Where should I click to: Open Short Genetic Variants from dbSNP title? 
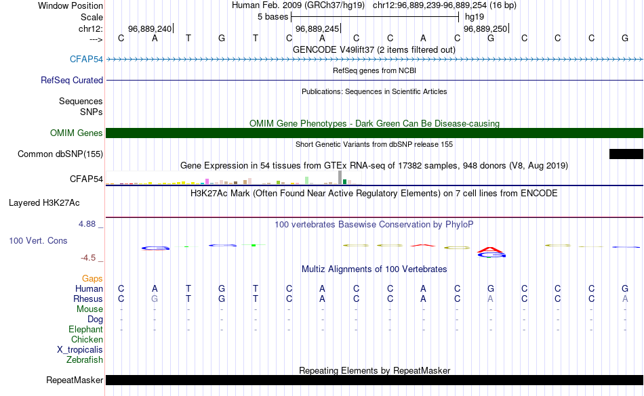[374, 144]
